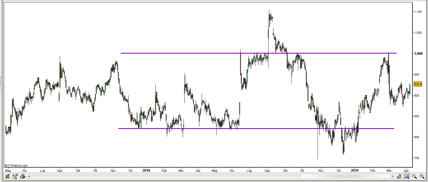Click the left scroll arrow of the timeline

point(29,176)
